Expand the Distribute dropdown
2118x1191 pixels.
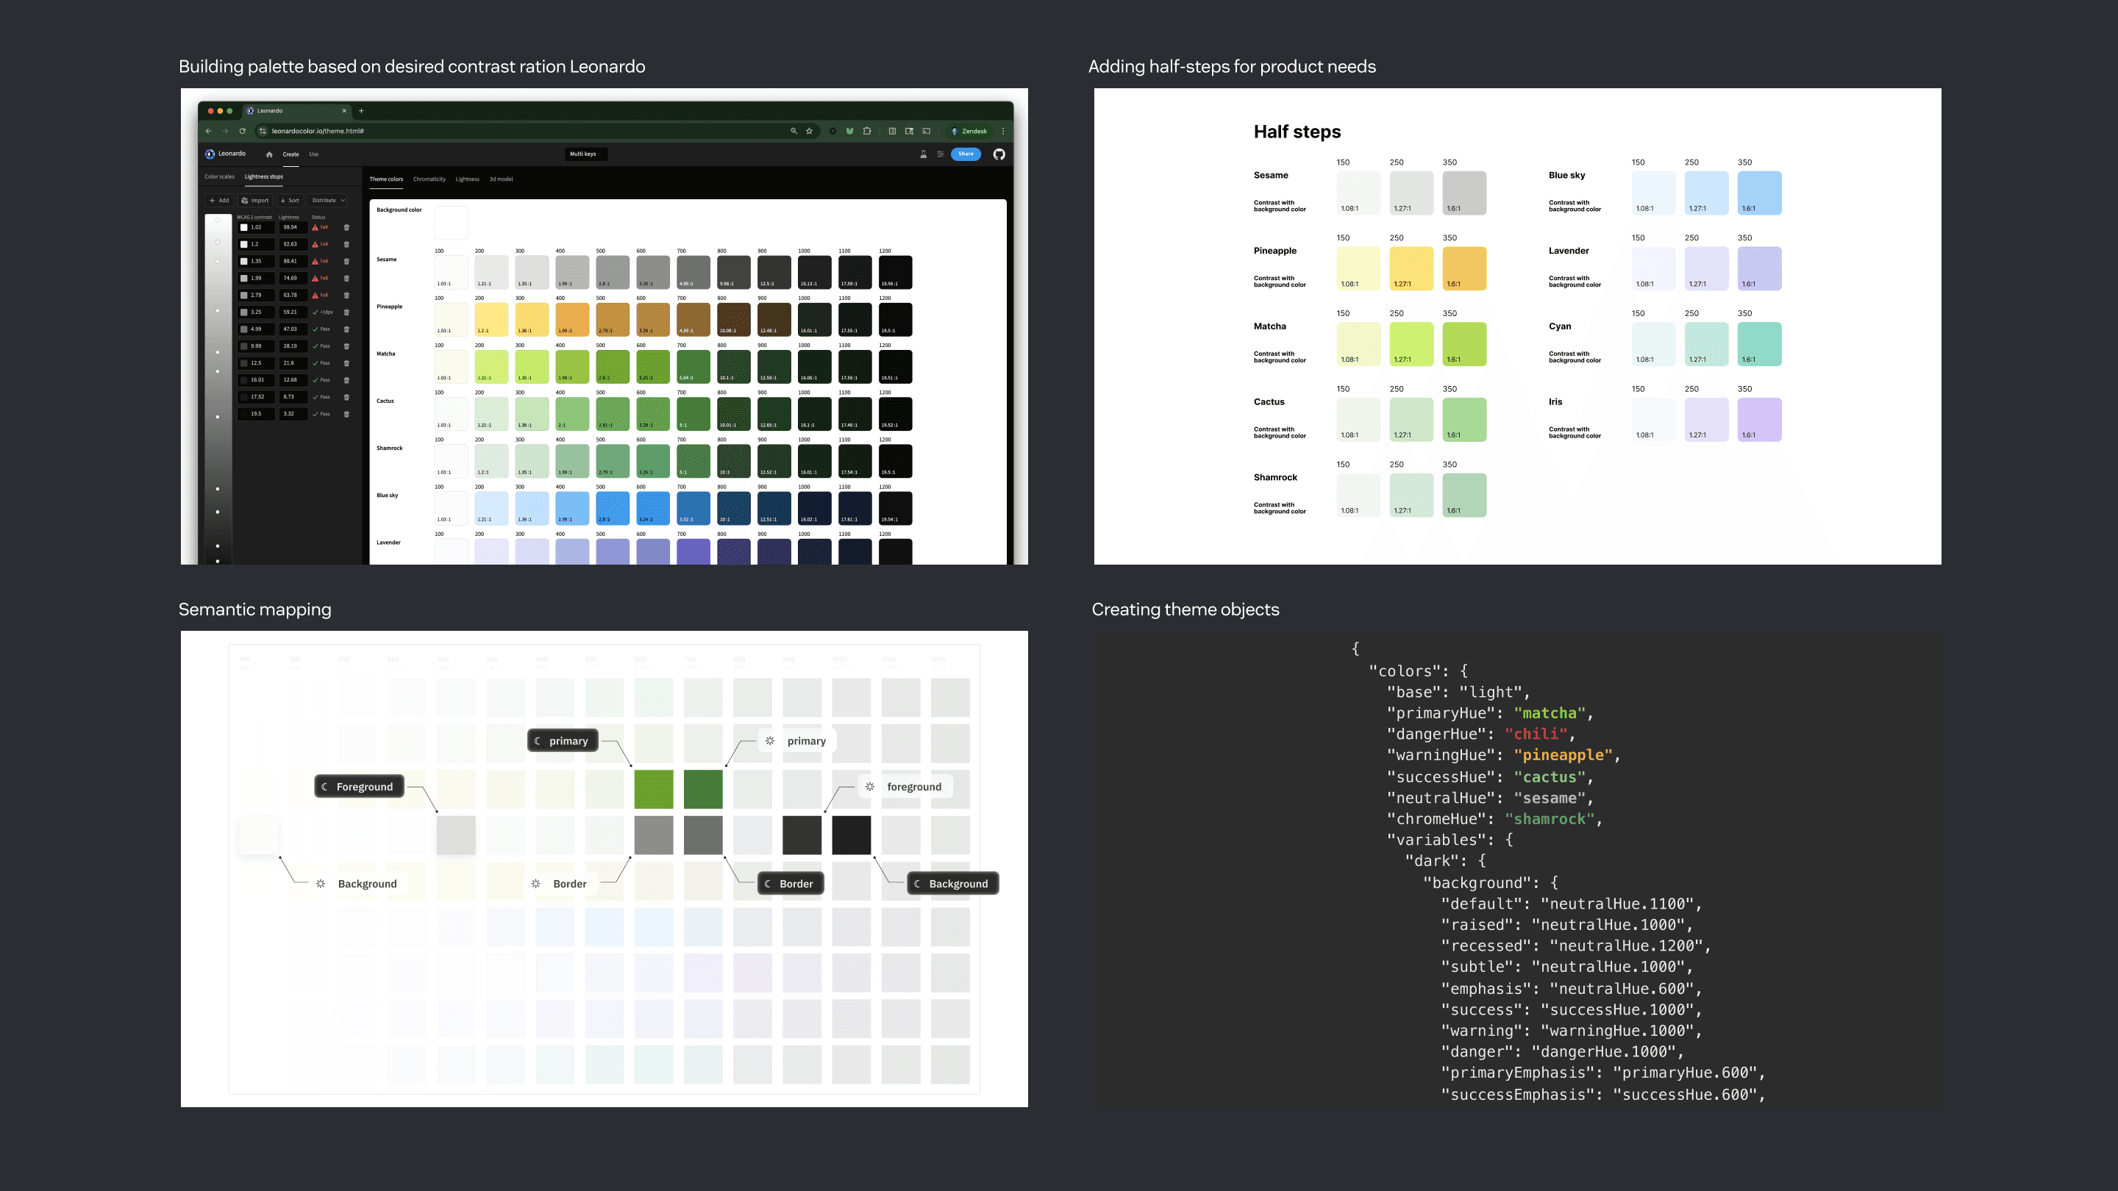click(328, 201)
